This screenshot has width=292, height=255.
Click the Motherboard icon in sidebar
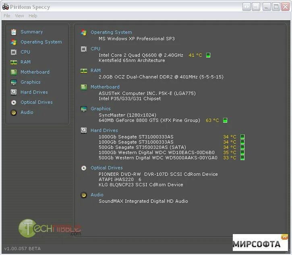[14, 72]
